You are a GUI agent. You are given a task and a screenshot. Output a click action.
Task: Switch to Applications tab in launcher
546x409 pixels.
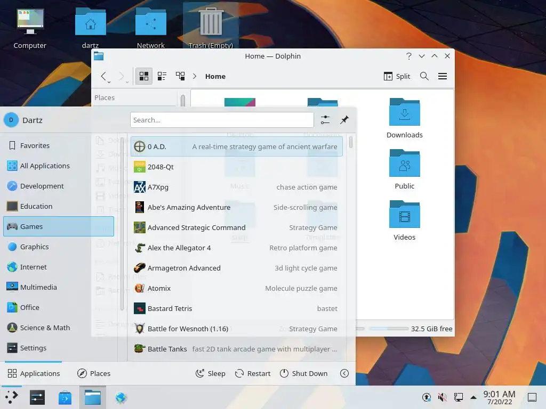click(x=34, y=373)
